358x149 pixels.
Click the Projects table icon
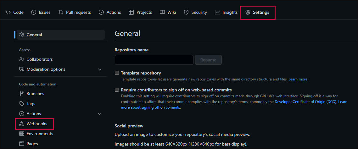coord(131,12)
